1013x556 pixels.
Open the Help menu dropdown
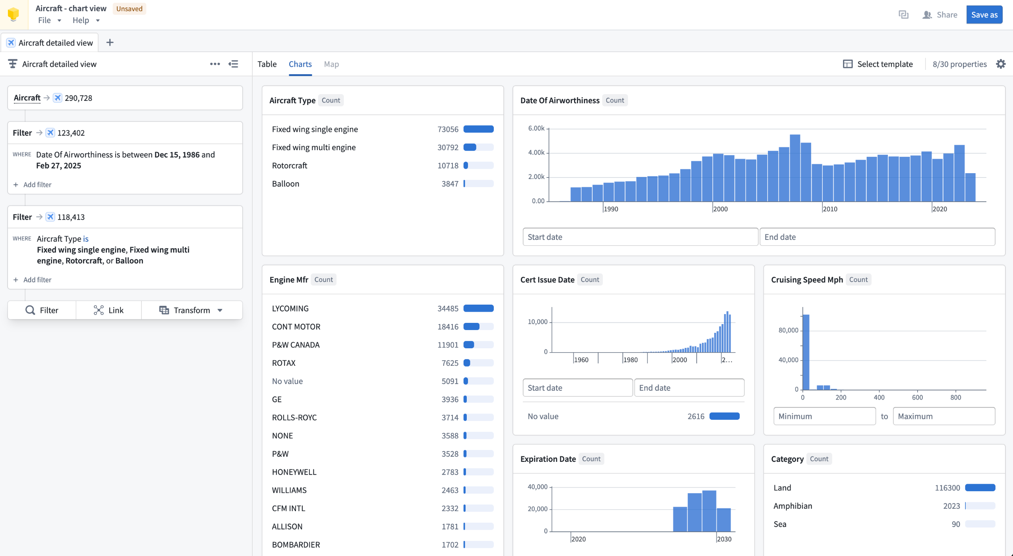pos(85,20)
